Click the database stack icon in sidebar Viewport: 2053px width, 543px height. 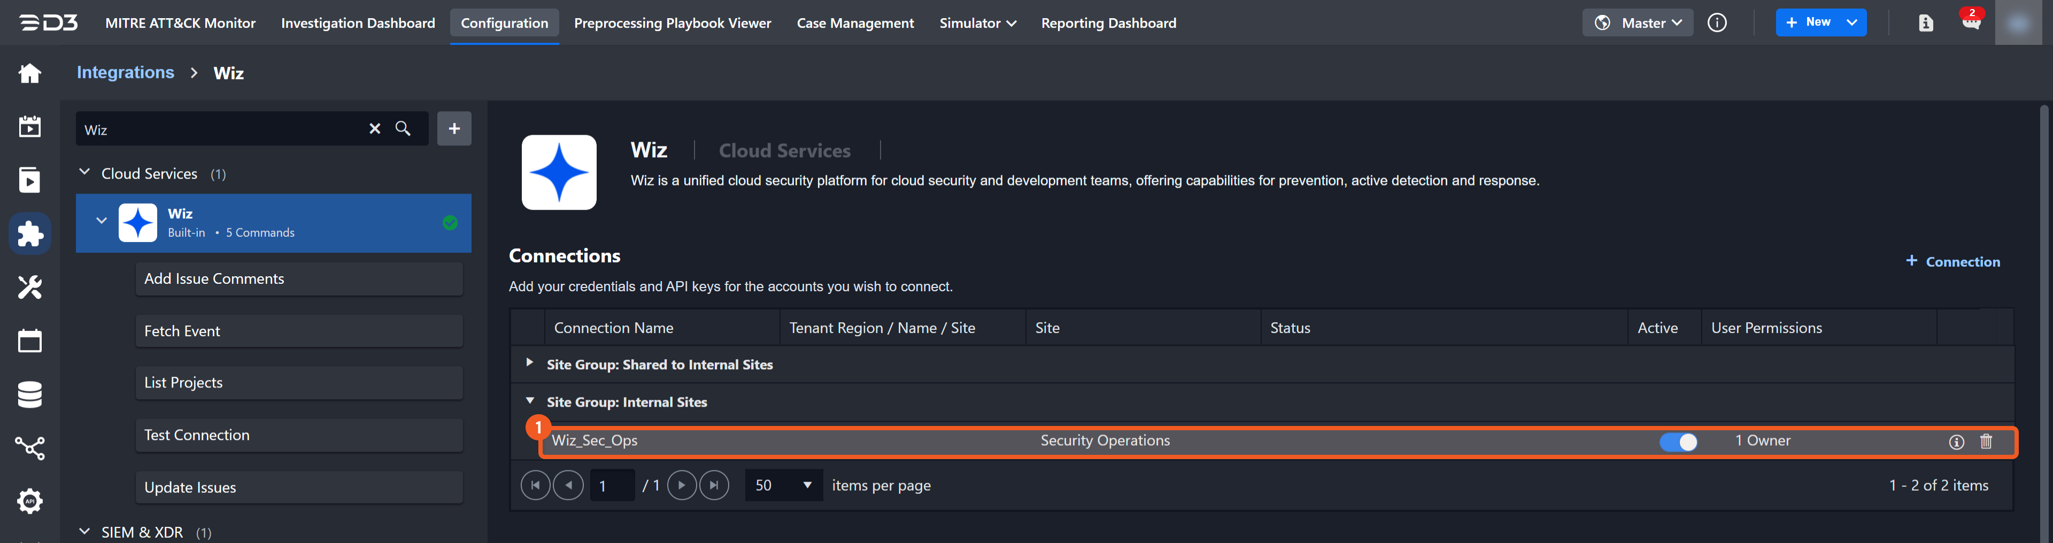(29, 394)
